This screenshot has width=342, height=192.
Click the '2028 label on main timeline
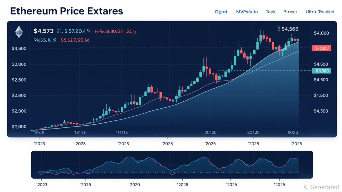80,144
